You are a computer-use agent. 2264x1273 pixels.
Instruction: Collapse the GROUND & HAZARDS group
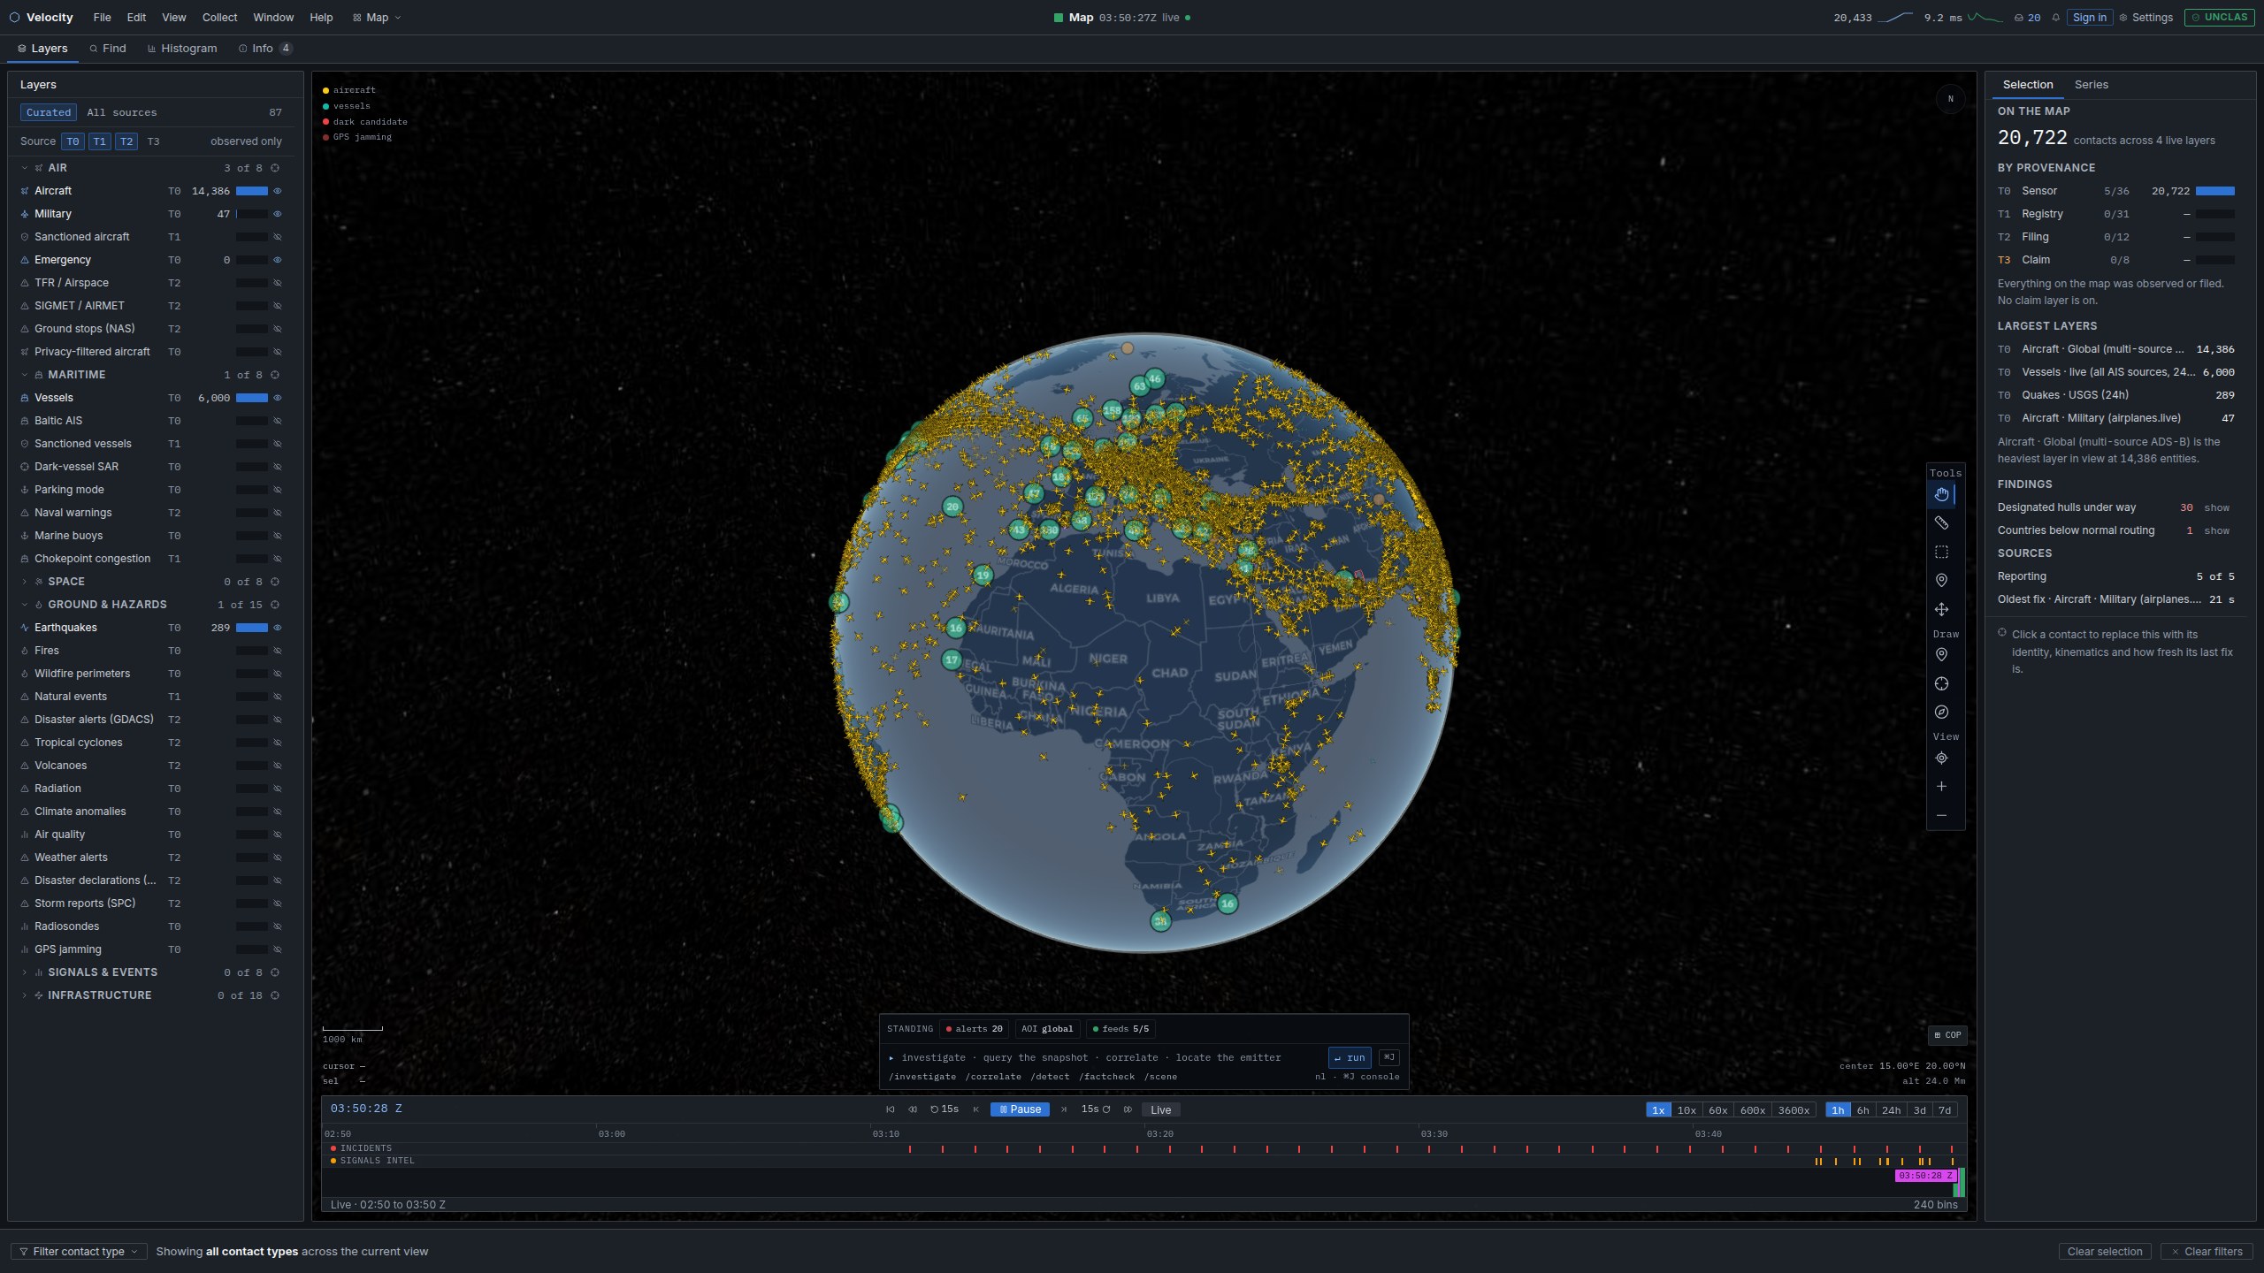click(24, 605)
